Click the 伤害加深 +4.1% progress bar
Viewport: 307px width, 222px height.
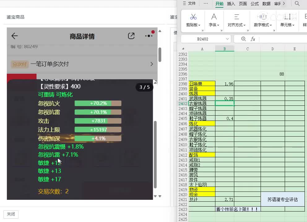click(98, 138)
